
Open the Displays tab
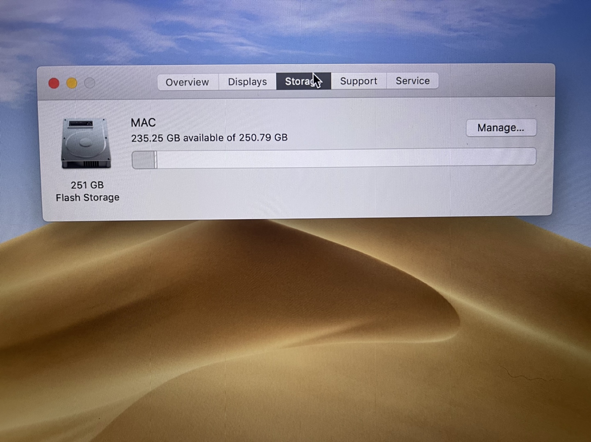(x=247, y=82)
